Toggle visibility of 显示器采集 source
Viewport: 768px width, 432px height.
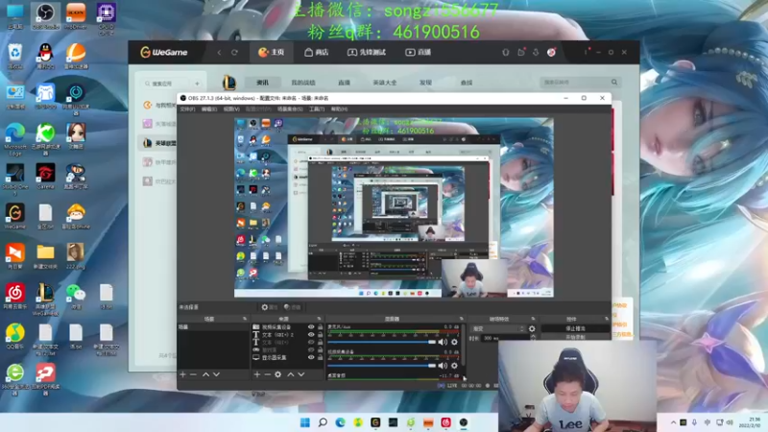click(311, 358)
